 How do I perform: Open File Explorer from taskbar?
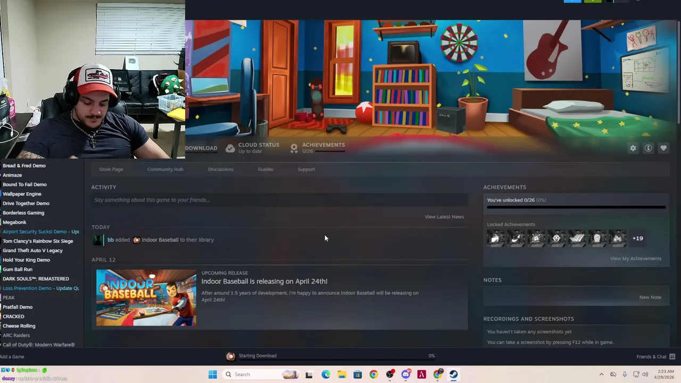click(342, 374)
